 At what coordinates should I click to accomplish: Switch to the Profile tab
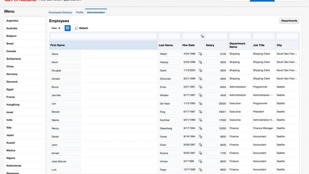80,13
